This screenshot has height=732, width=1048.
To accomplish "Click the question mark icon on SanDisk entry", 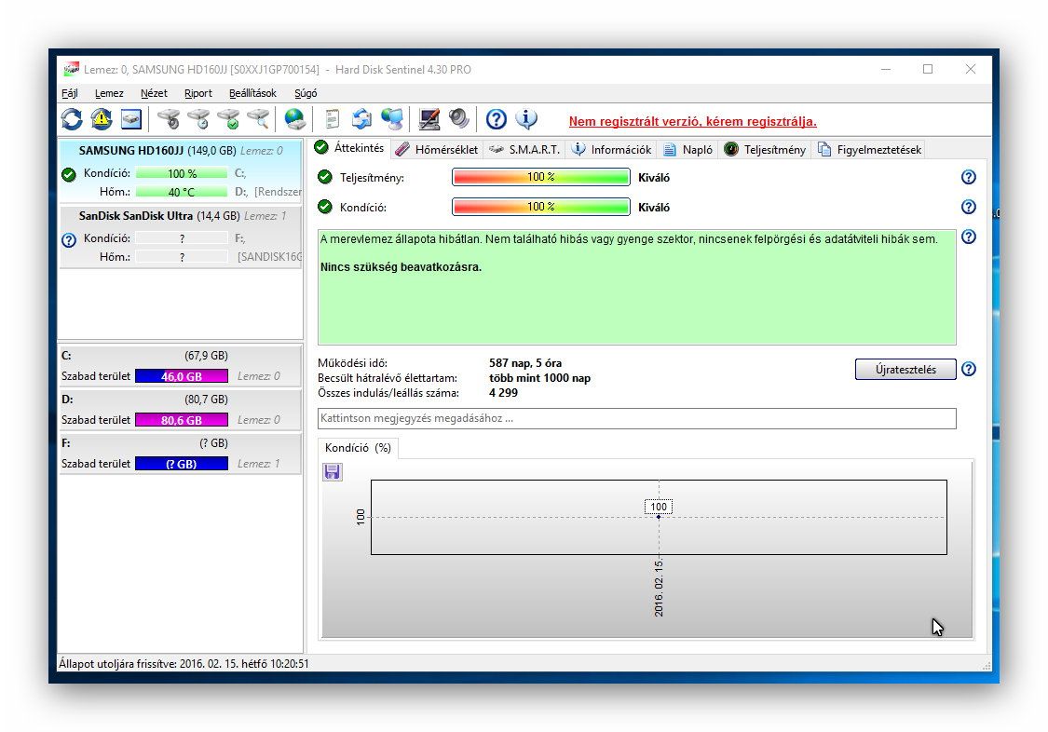I will coord(69,239).
